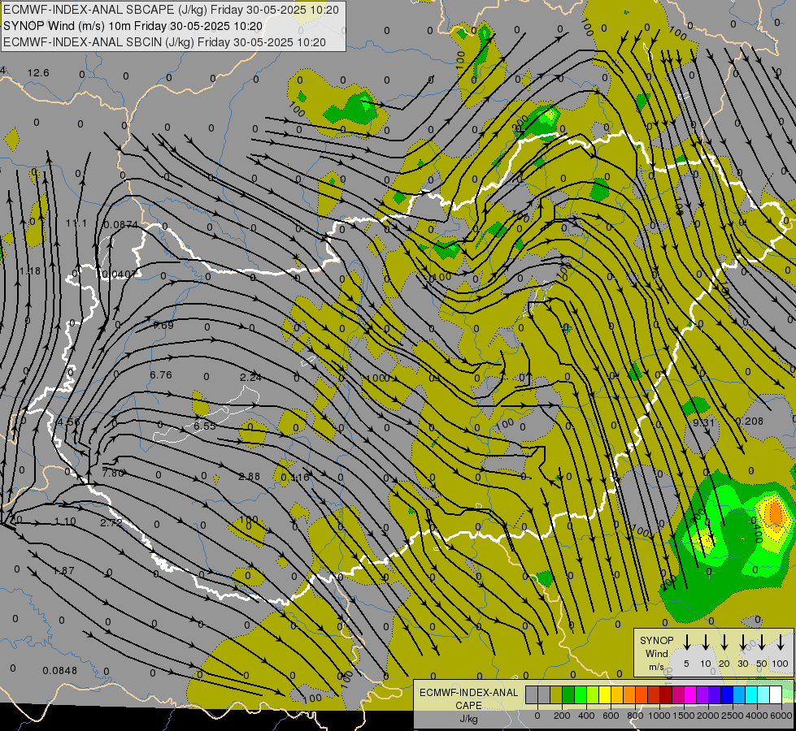Select the white CAPE legend swatch
This screenshot has height=731, width=796.
tap(775, 695)
